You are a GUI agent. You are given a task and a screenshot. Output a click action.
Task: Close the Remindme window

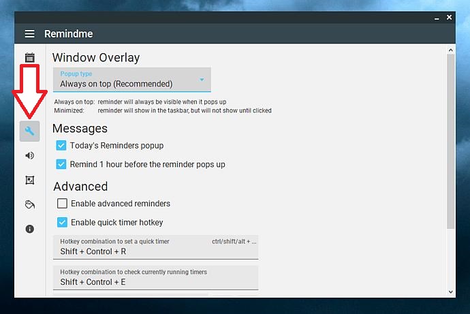point(449,18)
